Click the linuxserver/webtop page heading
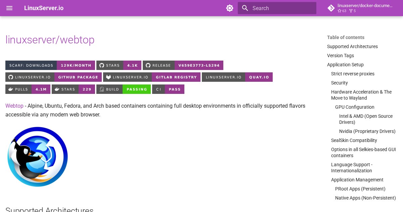The width and height of the screenshot is (403, 212). pos(50,40)
